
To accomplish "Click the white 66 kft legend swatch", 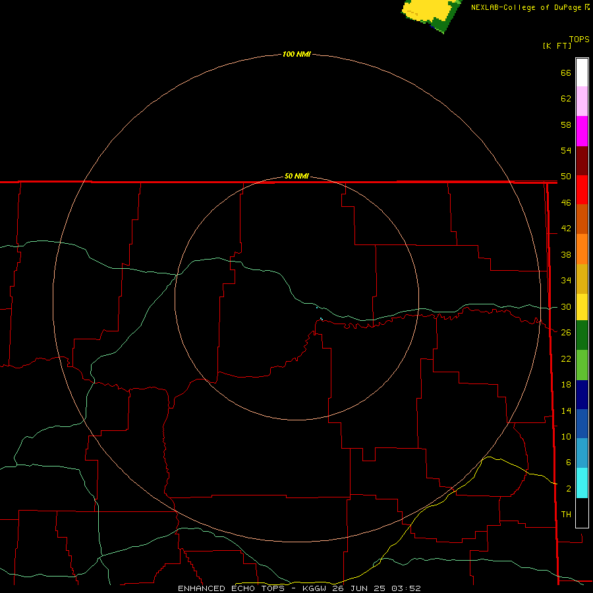I will coord(582,72).
